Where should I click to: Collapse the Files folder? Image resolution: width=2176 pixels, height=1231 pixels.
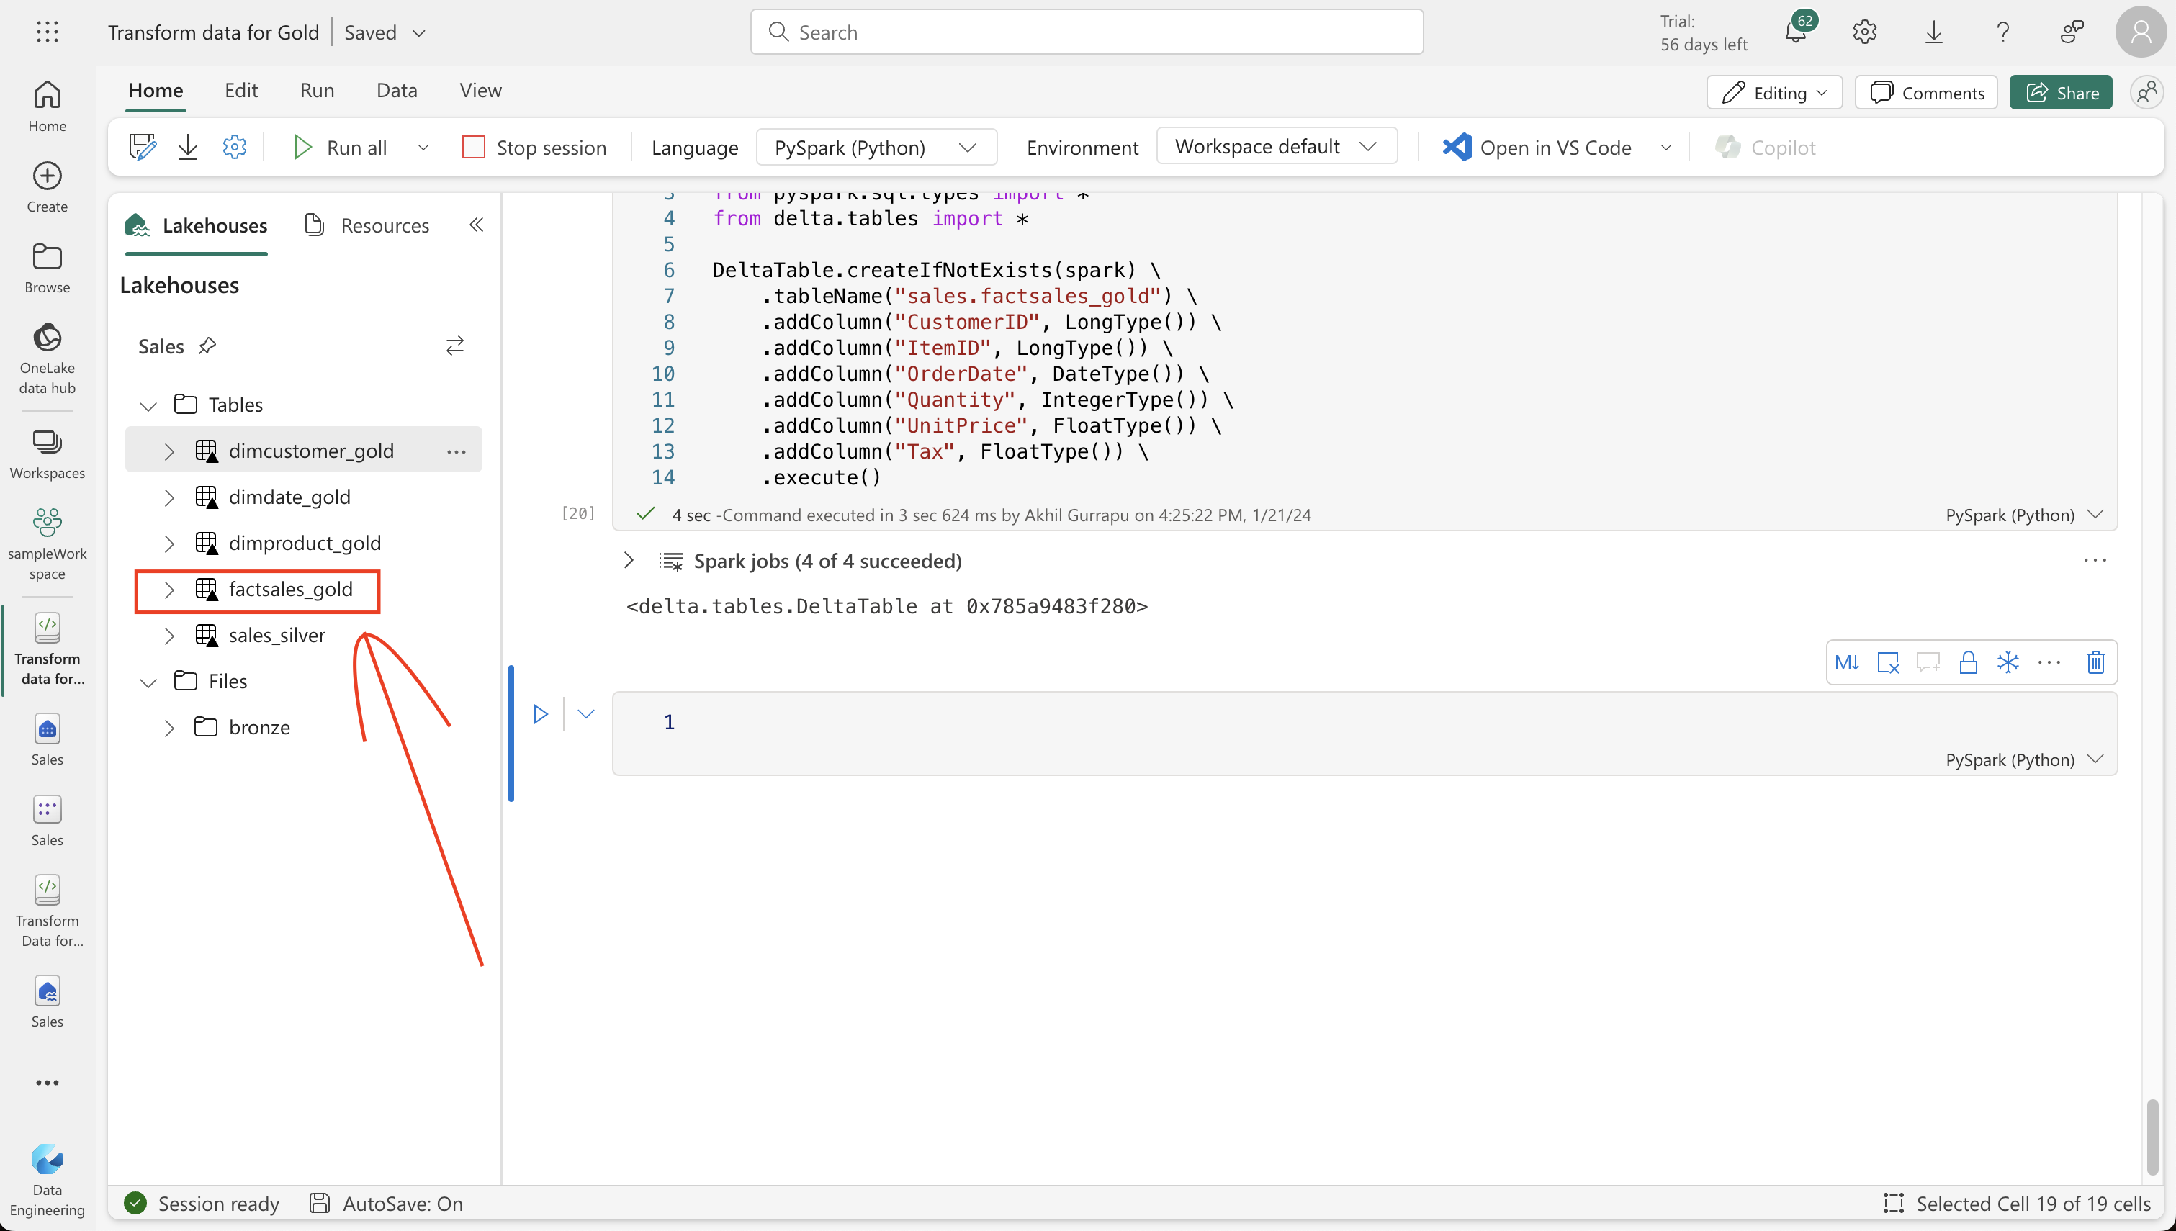[x=149, y=682]
